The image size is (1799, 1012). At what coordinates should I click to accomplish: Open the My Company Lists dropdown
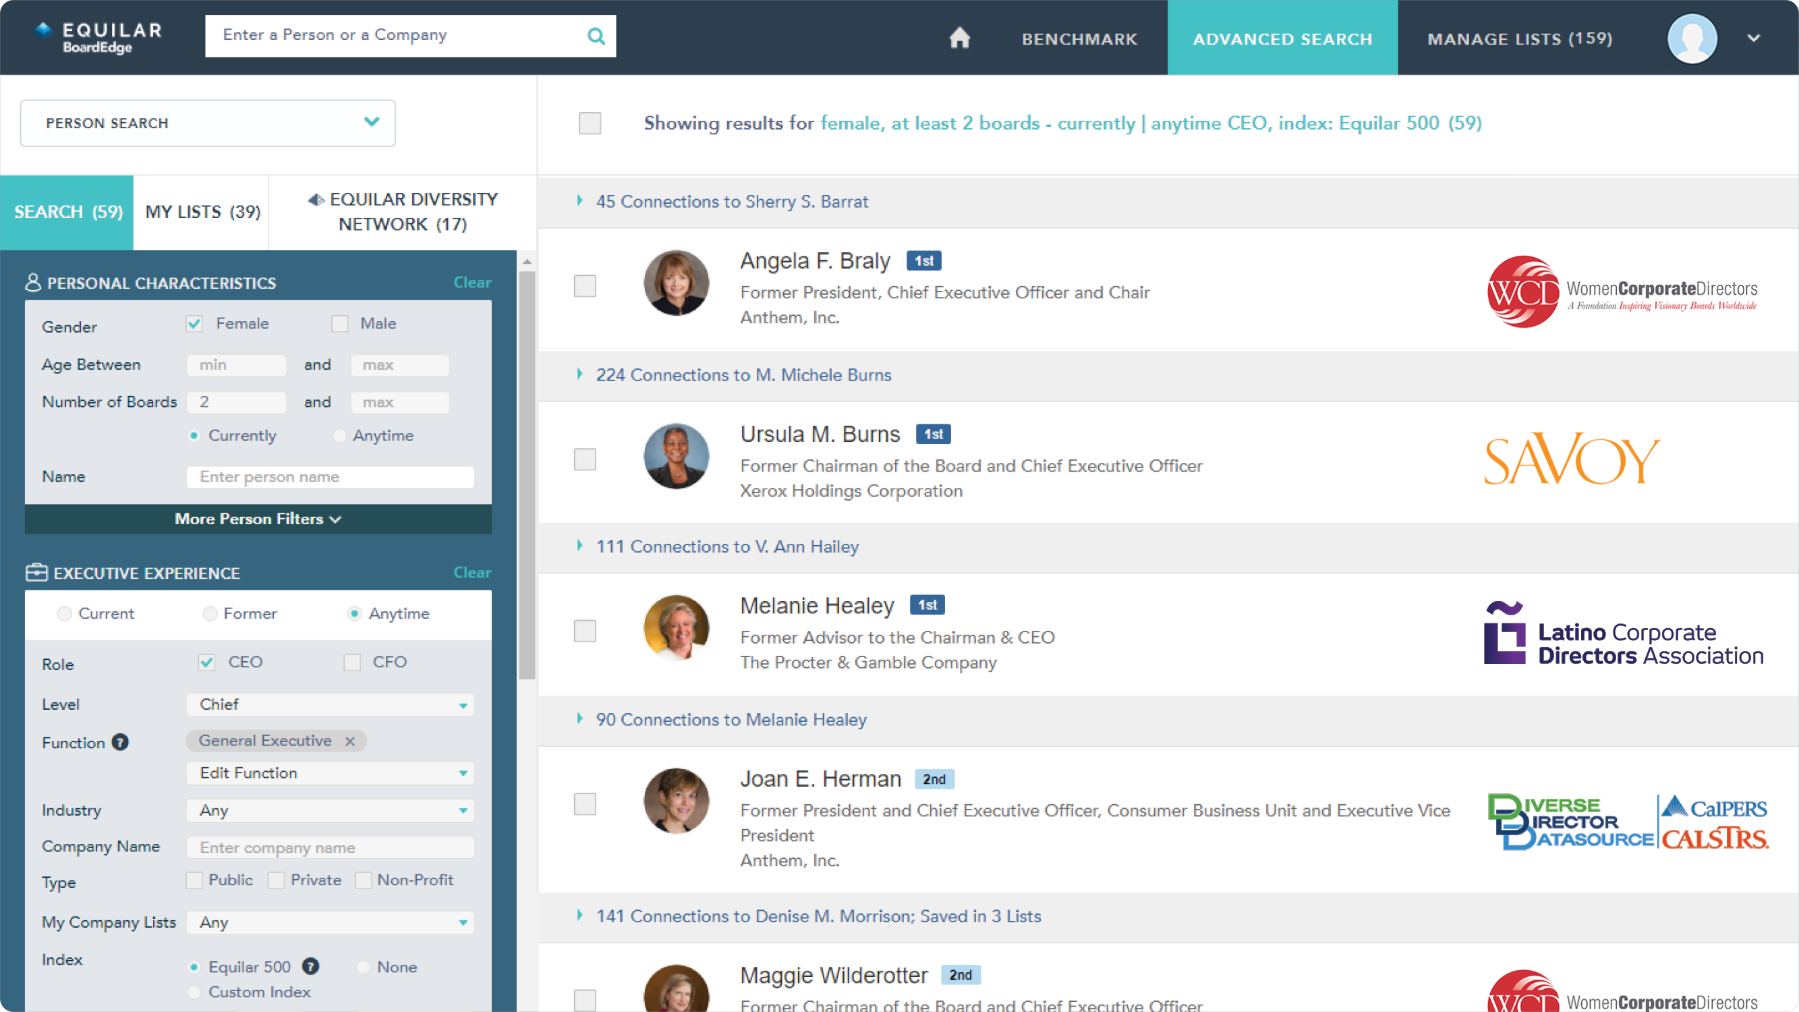click(330, 922)
